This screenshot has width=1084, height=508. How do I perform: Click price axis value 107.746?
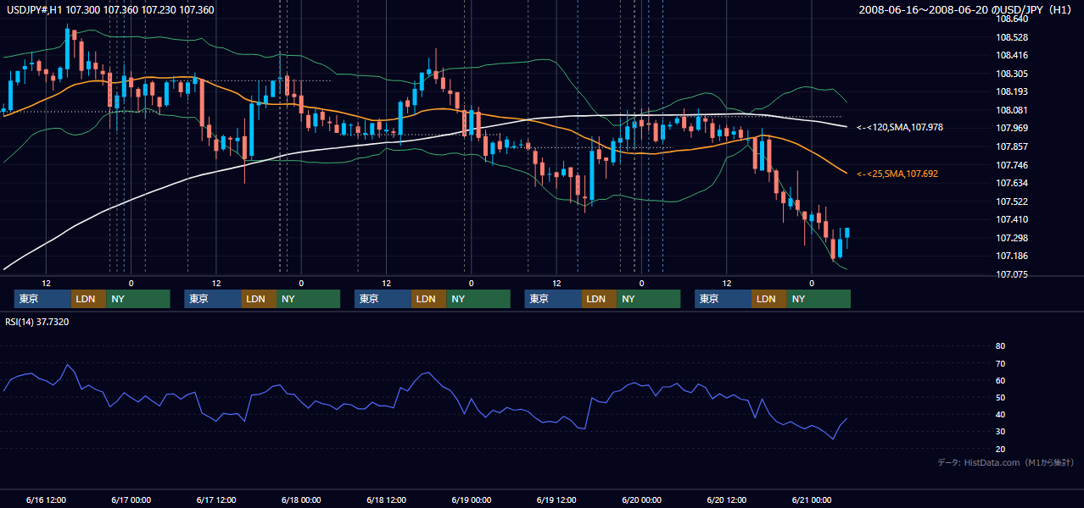tap(1012, 165)
